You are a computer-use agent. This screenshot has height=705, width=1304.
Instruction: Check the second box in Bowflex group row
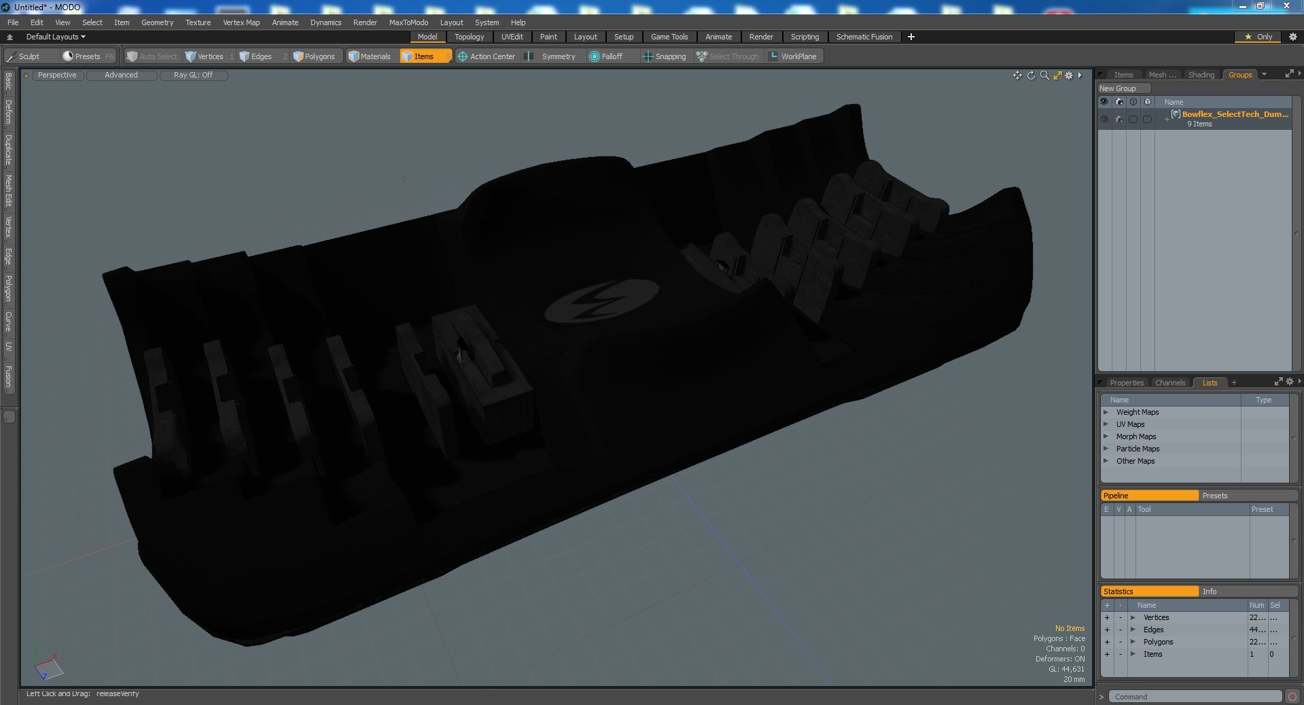click(1148, 119)
